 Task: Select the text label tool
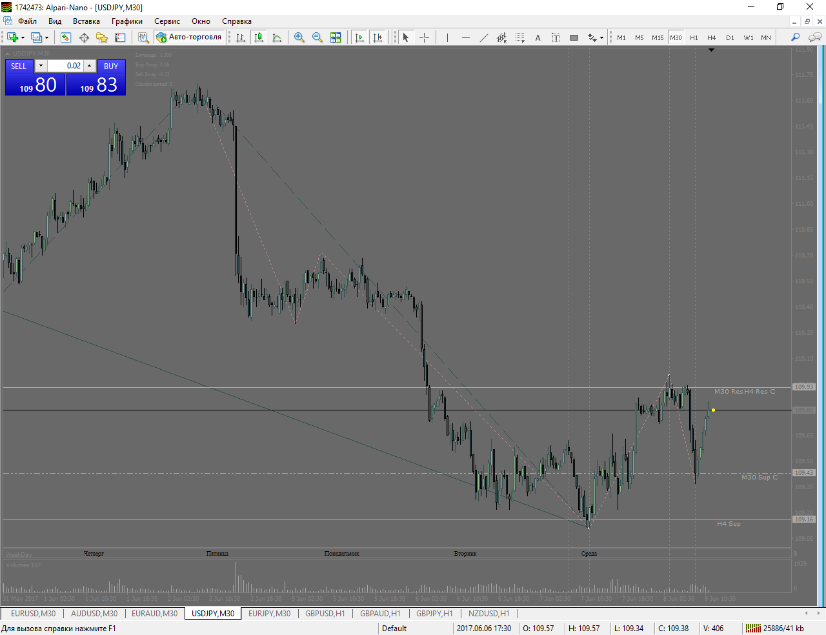556,37
